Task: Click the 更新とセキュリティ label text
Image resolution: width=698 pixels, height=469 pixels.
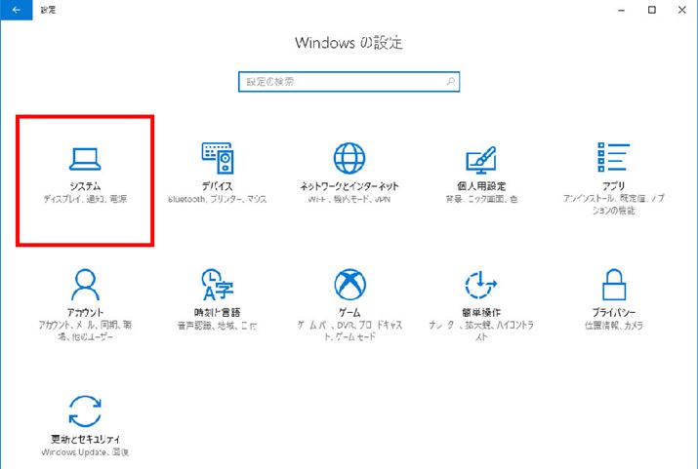Action: pos(85,439)
